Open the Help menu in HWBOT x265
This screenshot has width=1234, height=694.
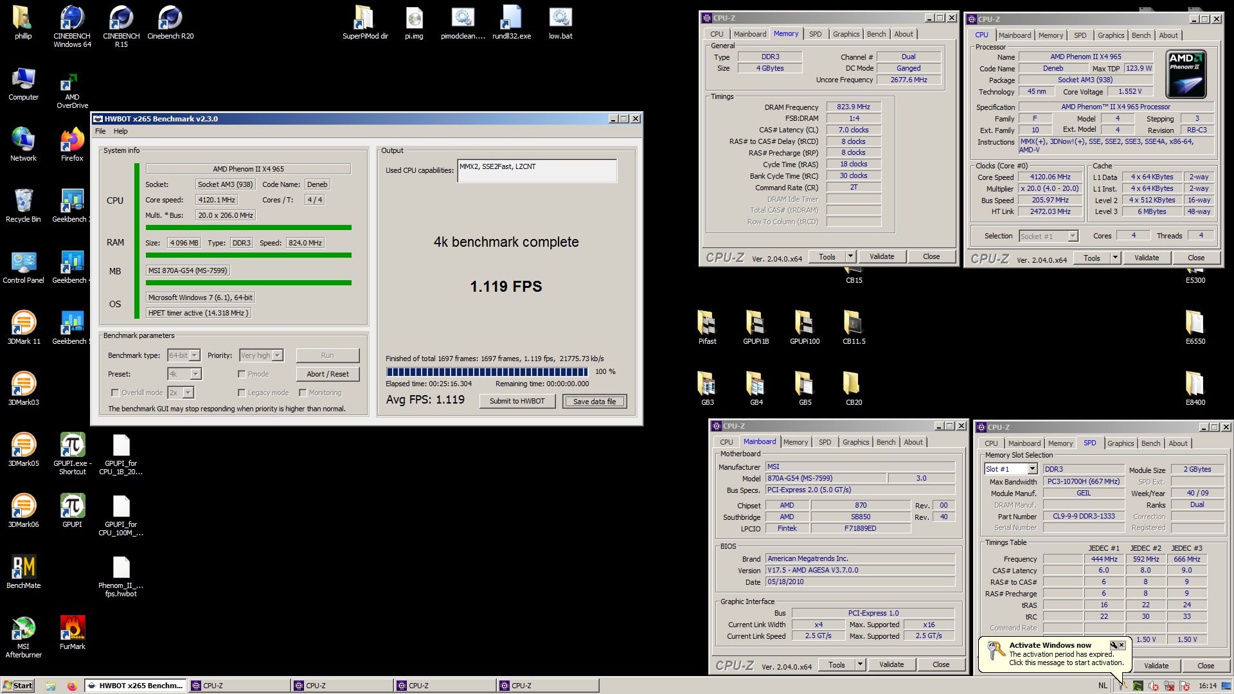pos(121,131)
